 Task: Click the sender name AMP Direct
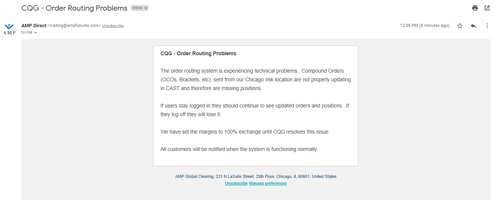tap(34, 25)
